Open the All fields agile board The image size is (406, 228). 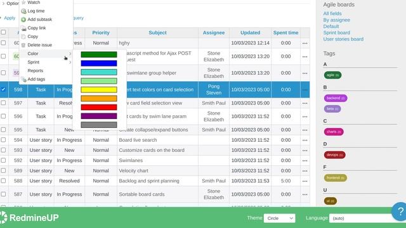332,13
